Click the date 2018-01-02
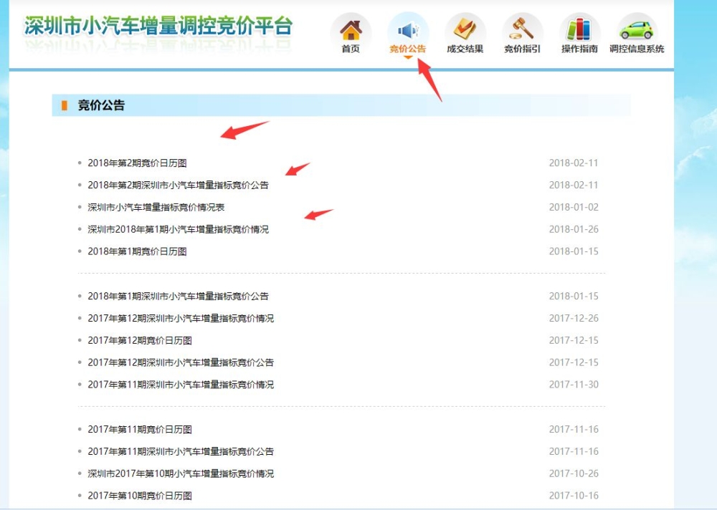Image resolution: width=717 pixels, height=510 pixels. [x=574, y=207]
